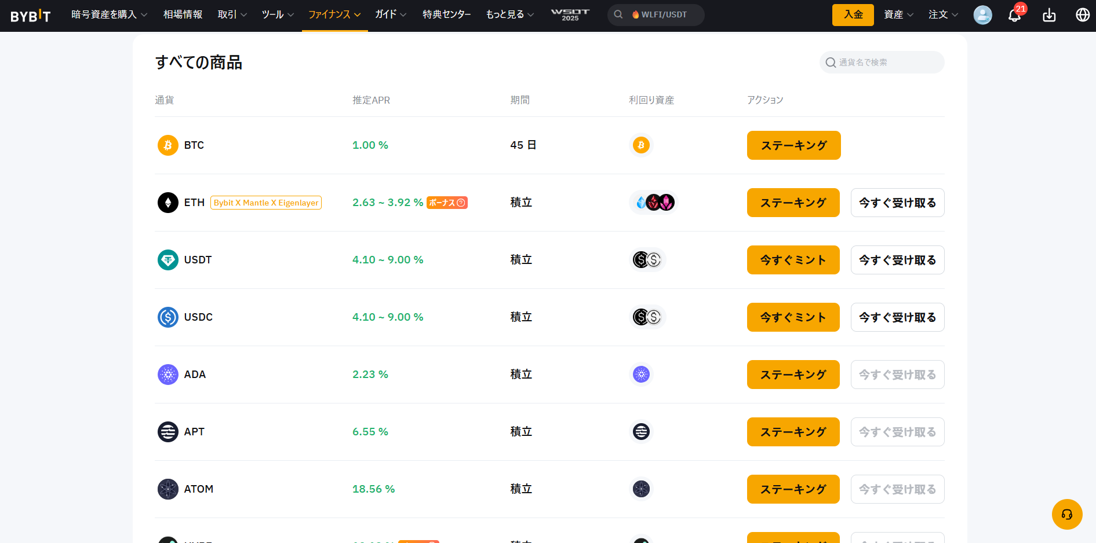Click 今すぐ受け取る for ETH row
The image size is (1096, 543).
pos(897,203)
